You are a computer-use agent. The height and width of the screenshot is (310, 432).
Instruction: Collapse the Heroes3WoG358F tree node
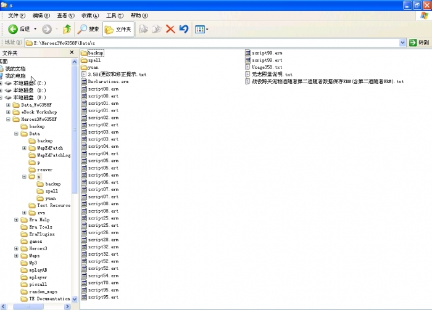[x=8, y=119]
